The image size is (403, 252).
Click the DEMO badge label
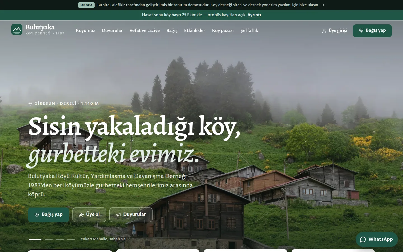point(86,5)
